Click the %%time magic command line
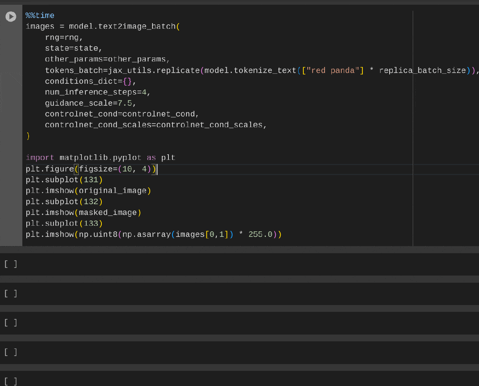 40,16
